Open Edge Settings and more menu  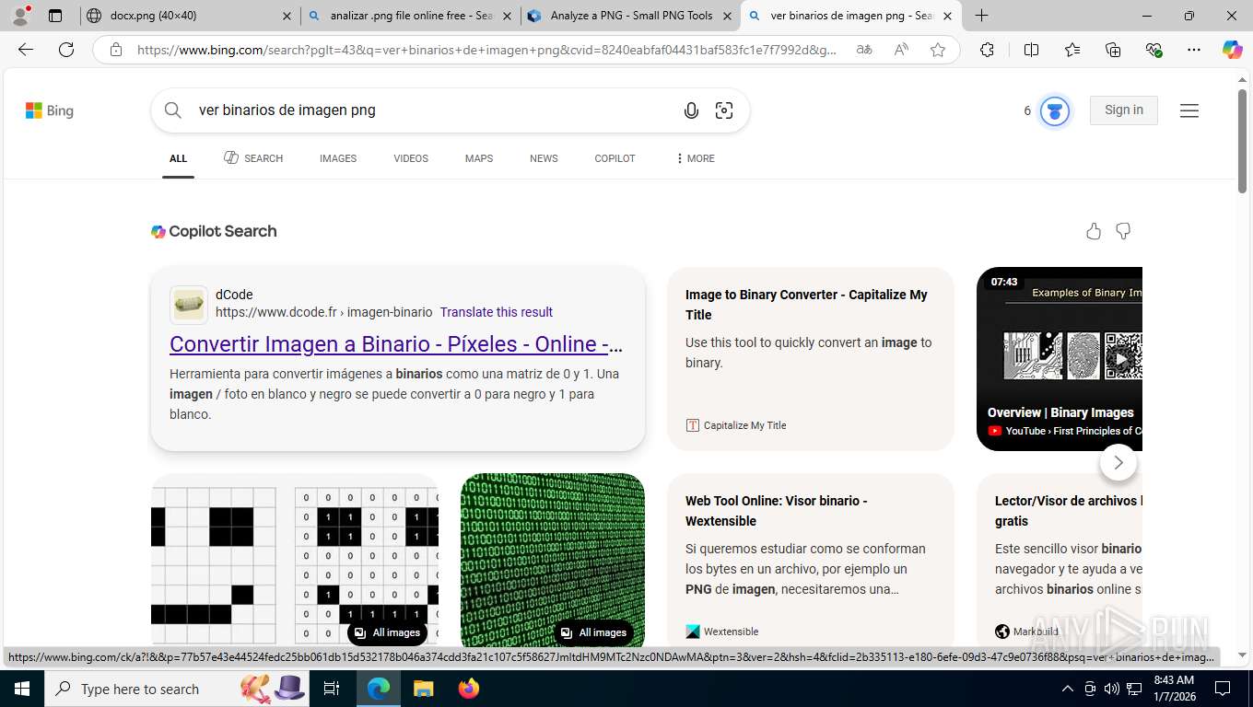[1194, 50]
